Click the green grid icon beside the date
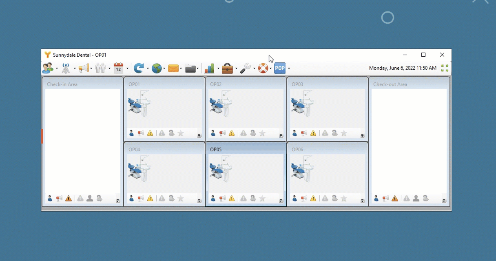The width and height of the screenshot is (496, 261). click(445, 68)
